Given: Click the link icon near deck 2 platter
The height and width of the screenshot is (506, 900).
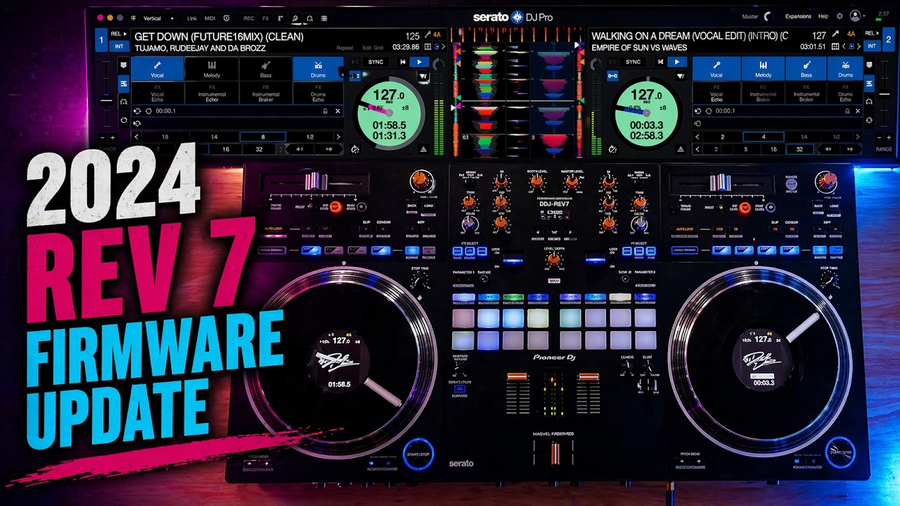Looking at the screenshot, I should point(612,76).
